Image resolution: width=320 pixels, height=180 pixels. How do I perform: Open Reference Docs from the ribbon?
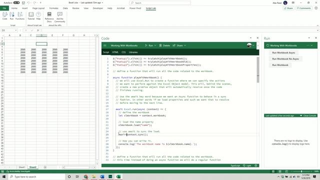pos(49,17)
